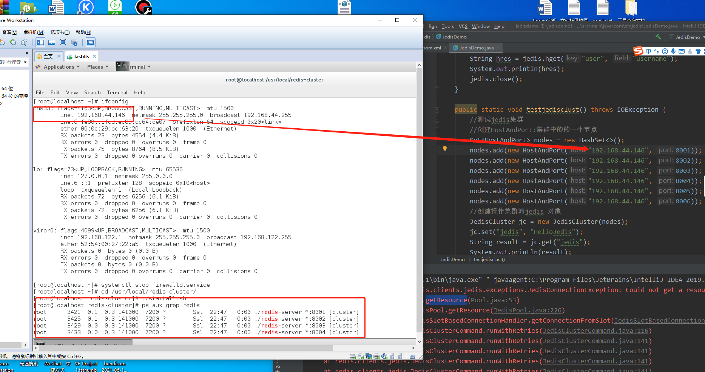The height and width of the screenshot is (372, 705).
Task: Click the hard disk device status icon
Action: click(x=353, y=356)
